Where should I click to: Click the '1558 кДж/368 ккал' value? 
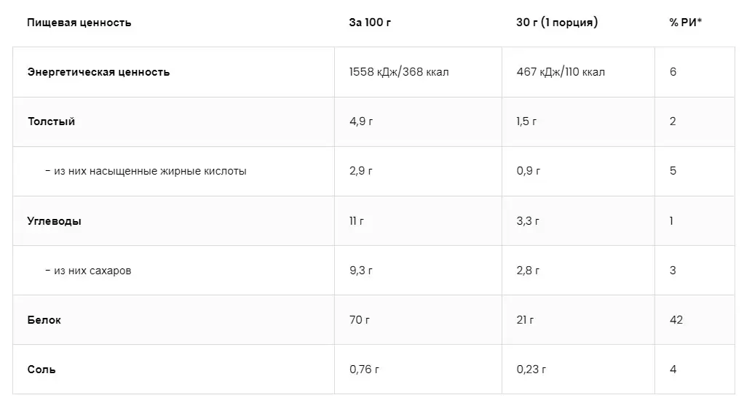[399, 72]
